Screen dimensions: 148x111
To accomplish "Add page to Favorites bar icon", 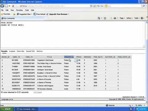I will pos(14,14).
